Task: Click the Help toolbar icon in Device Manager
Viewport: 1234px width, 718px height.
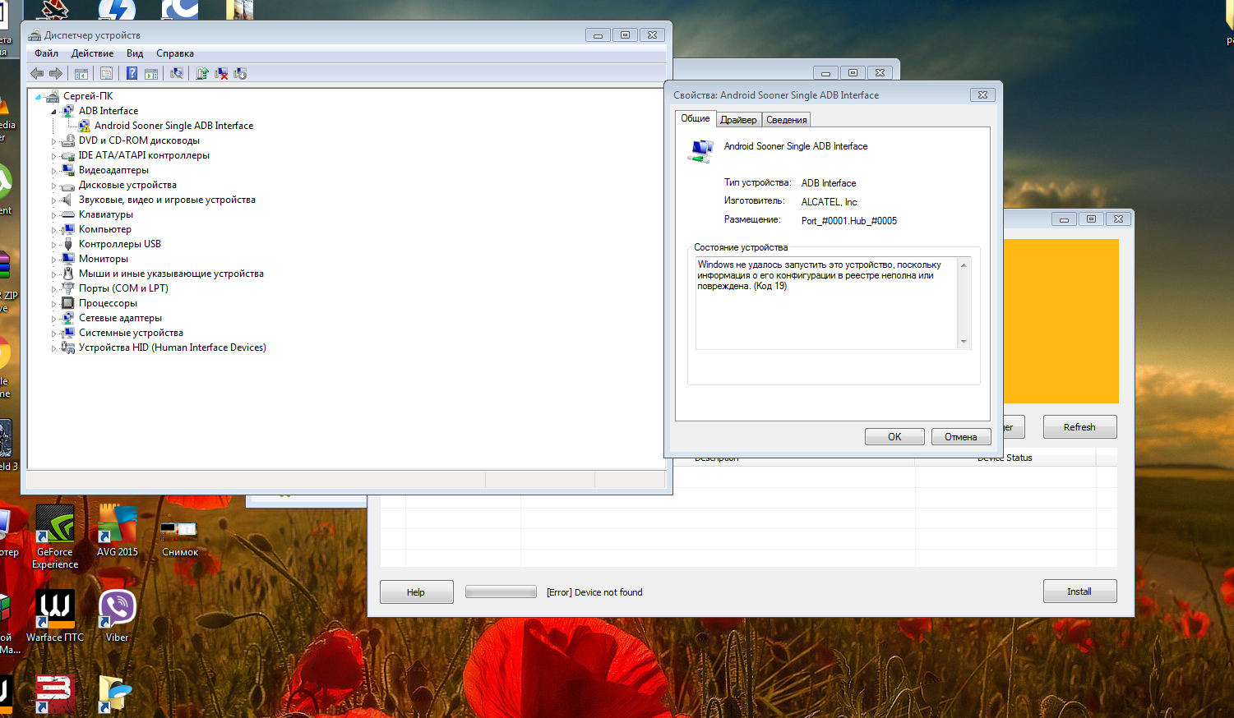Action: [132, 73]
